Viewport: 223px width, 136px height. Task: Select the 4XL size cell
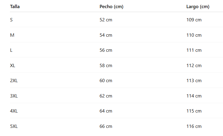[x=14, y=111]
